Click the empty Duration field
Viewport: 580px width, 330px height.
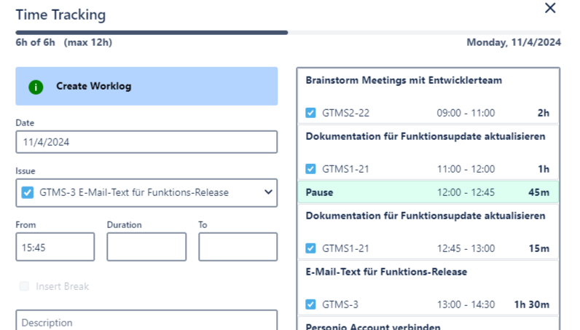[146, 247]
